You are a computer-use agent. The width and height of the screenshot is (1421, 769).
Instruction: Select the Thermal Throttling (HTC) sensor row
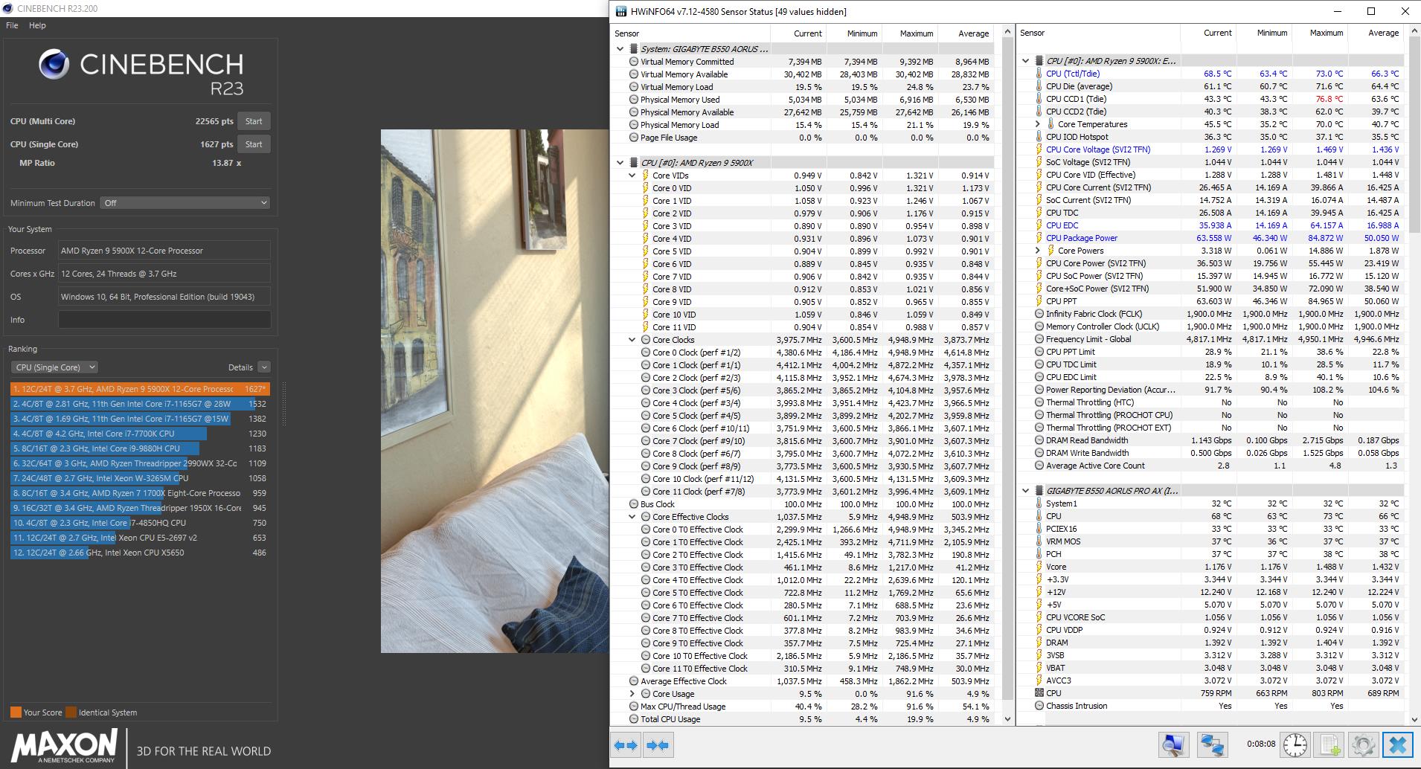[x=1218, y=402]
